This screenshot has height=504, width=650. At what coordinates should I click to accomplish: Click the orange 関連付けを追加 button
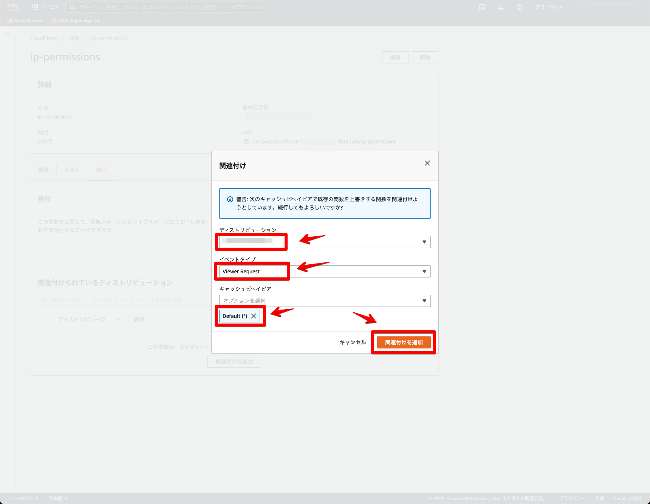coord(404,342)
